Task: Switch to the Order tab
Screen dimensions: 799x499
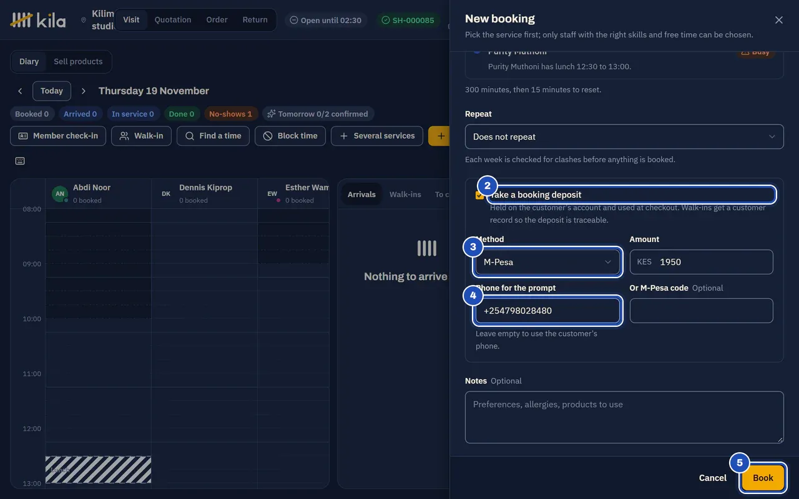Action: point(217,20)
